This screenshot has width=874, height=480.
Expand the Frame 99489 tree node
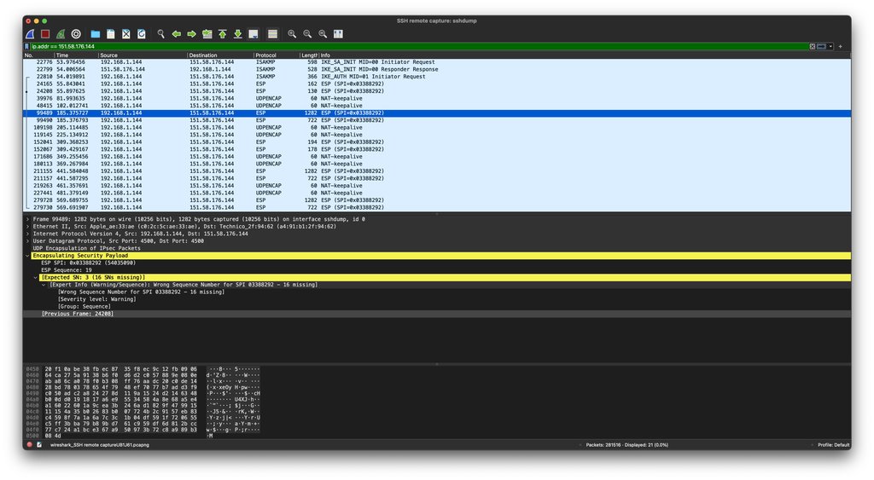(27, 219)
